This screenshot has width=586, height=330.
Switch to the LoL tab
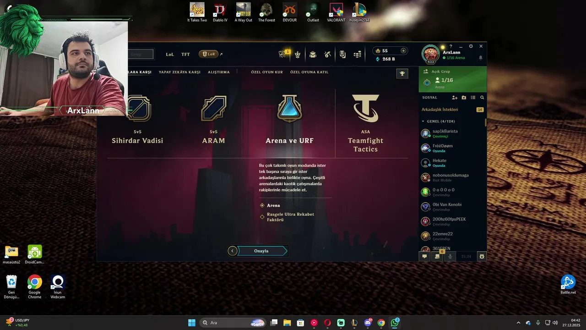pyautogui.click(x=170, y=54)
